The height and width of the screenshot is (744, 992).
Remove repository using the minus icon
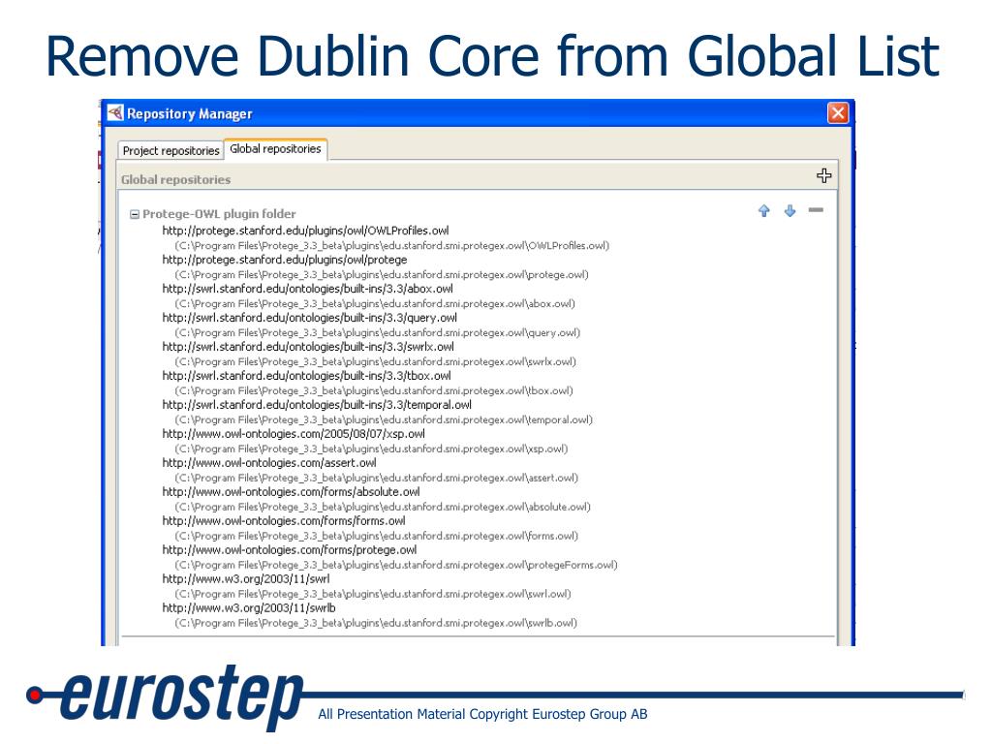coord(816,210)
